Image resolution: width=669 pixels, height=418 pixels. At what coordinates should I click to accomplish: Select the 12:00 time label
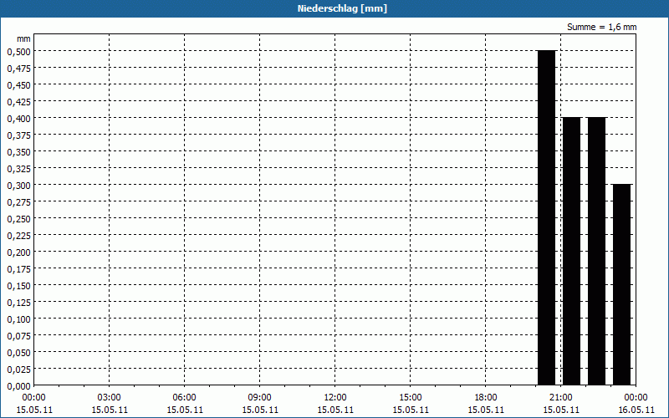point(335,398)
